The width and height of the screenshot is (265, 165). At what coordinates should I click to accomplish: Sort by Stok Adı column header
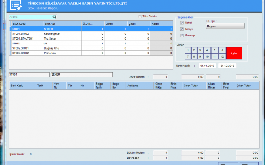coord(62,23)
